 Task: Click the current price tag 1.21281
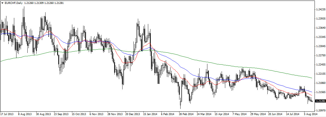click(320, 101)
